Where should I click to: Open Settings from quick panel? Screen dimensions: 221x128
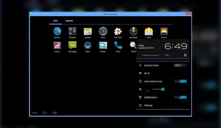[x=148, y=106]
